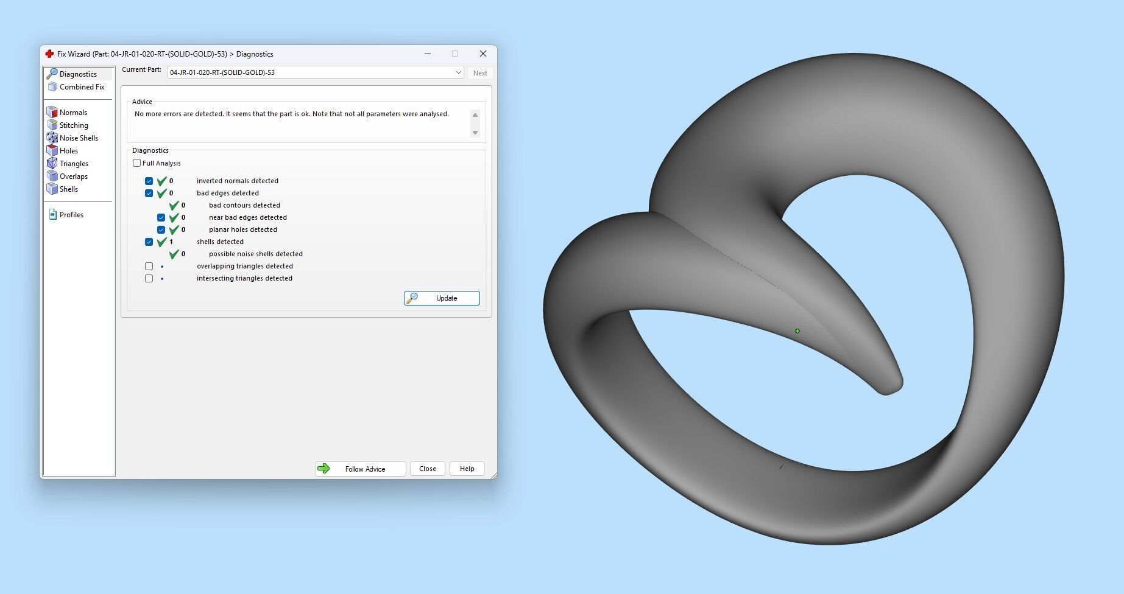Click green checkmark beside bad contours detected
This screenshot has width=1124, height=594.
click(174, 205)
